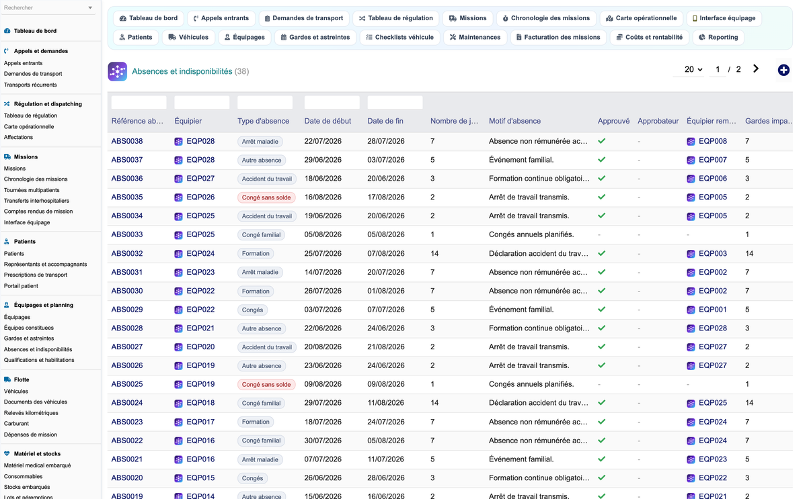The height and width of the screenshot is (499, 807).
Task: Click Congé sans solde badge in ABS0035
Action: 266,197
